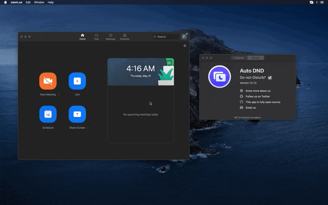The width and height of the screenshot is (328, 205).
Task: Toggle the Do-not-Disturb checkbox in Auto DND
Action: click(270, 77)
